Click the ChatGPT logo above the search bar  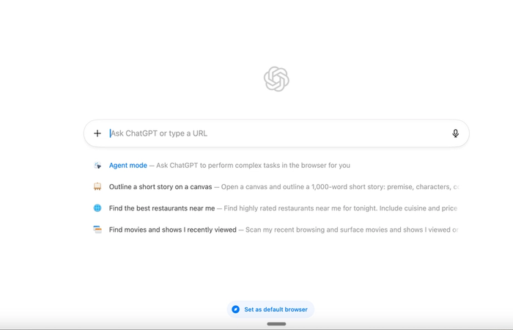pyautogui.click(x=276, y=79)
